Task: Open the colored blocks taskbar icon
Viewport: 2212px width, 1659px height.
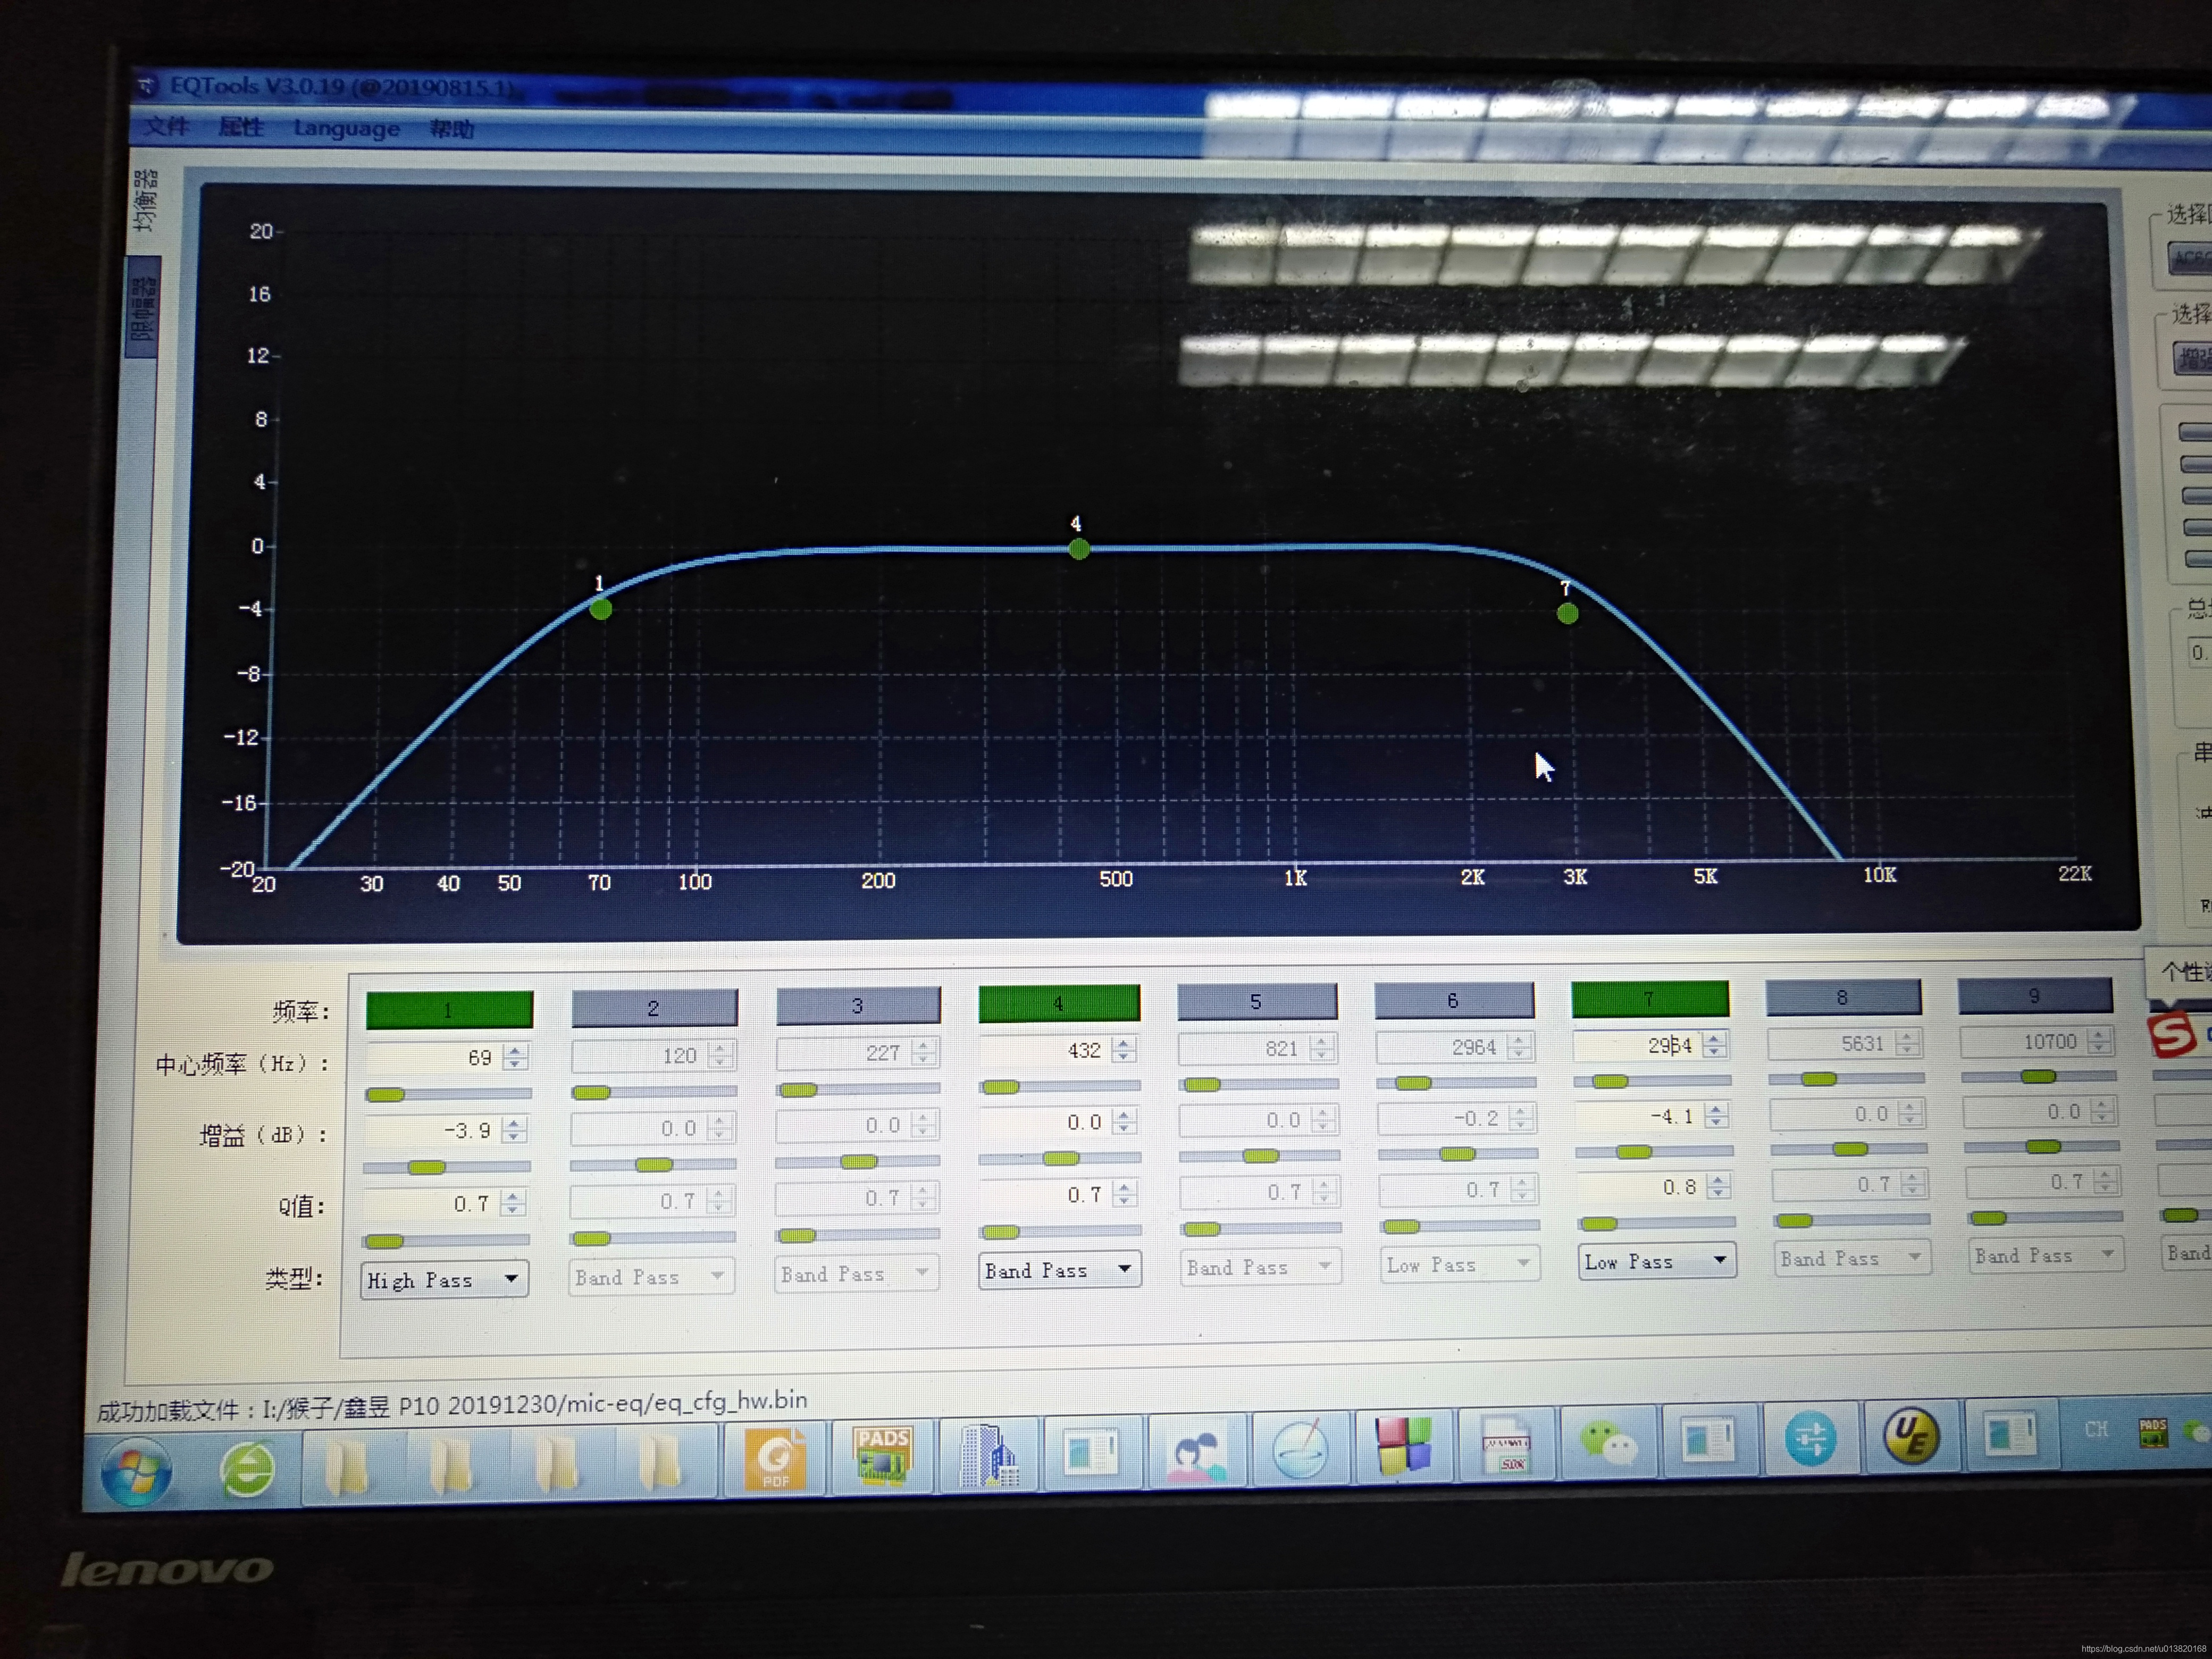Action: (1403, 1446)
